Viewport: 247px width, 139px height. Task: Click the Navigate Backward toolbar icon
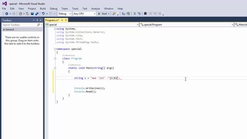[7, 14]
